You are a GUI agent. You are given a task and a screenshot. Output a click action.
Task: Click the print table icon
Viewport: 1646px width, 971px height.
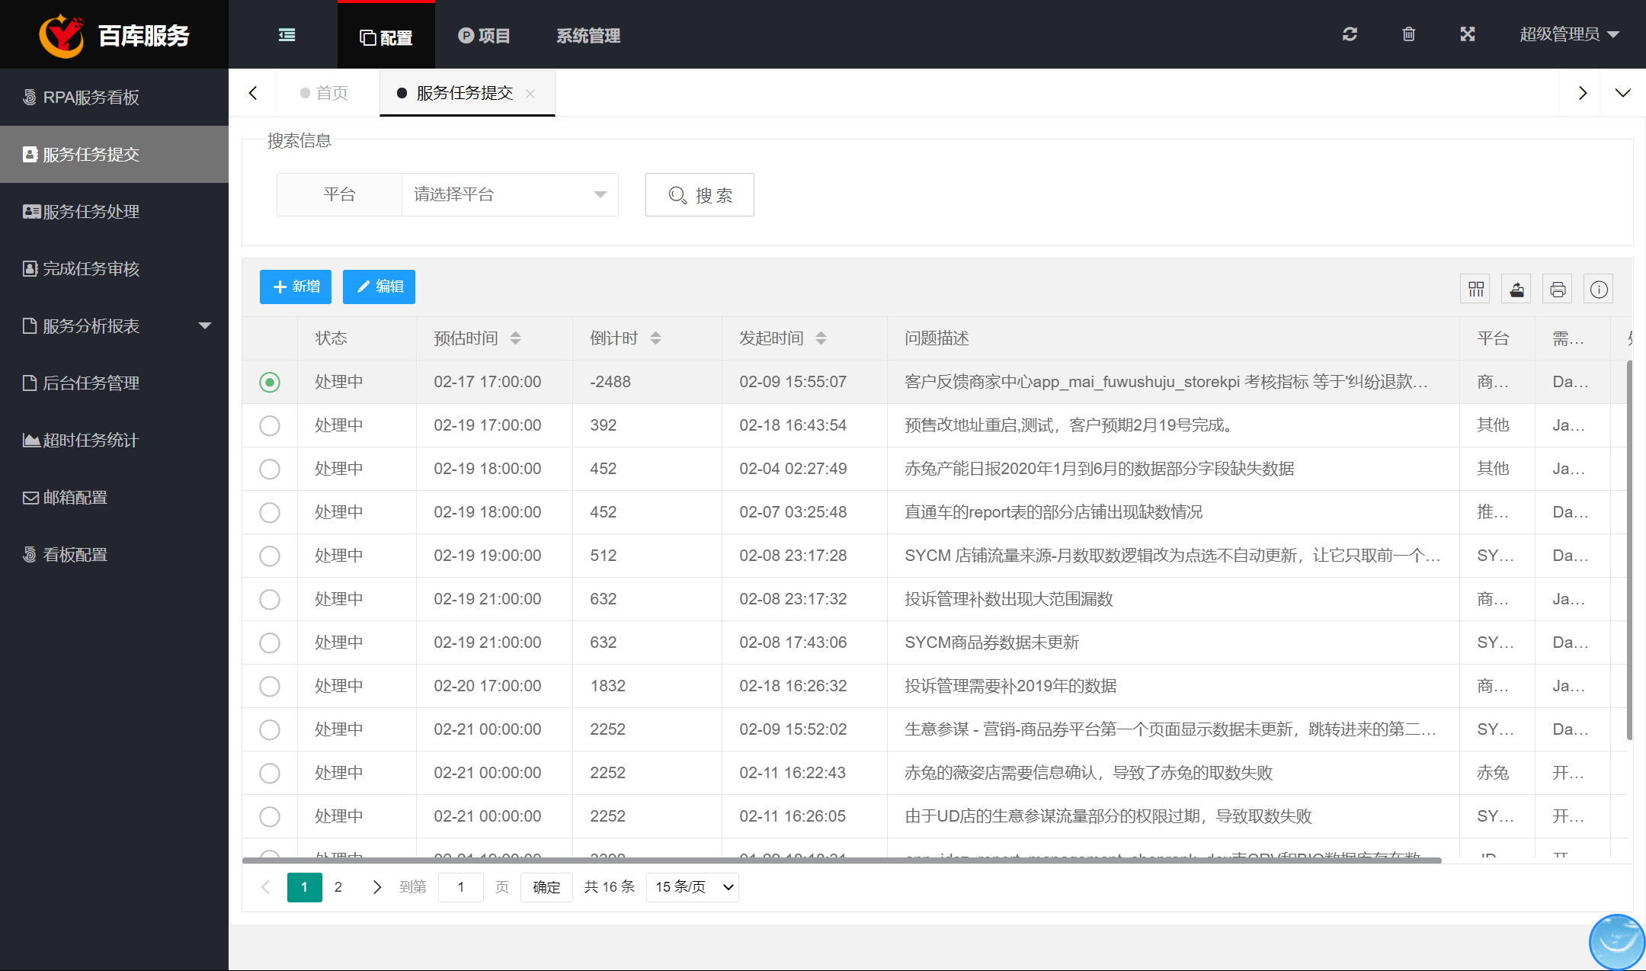1558,289
